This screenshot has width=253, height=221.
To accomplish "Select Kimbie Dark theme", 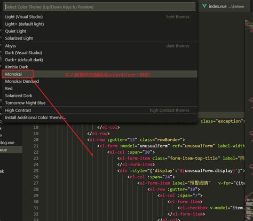I will coord(99,67).
